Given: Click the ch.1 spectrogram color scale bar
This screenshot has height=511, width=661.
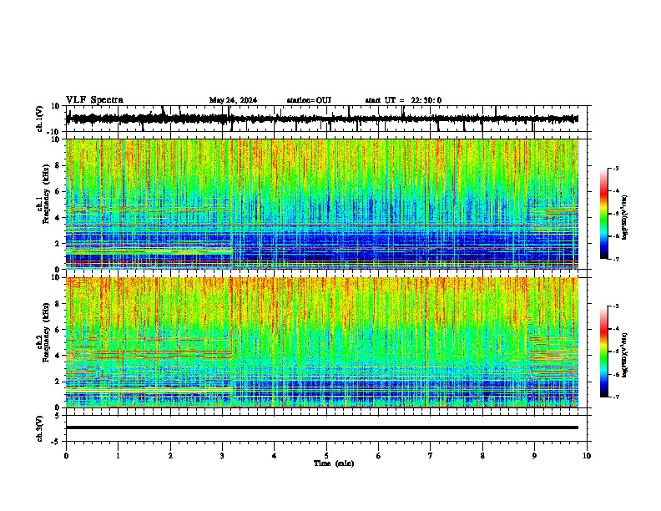Looking at the screenshot, I should [x=603, y=214].
